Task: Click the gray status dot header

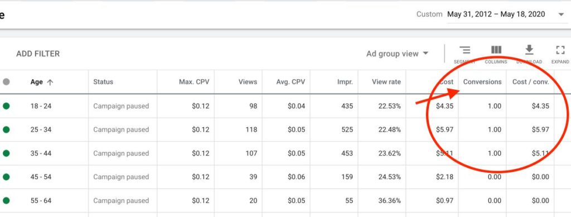Action: (6, 82)
